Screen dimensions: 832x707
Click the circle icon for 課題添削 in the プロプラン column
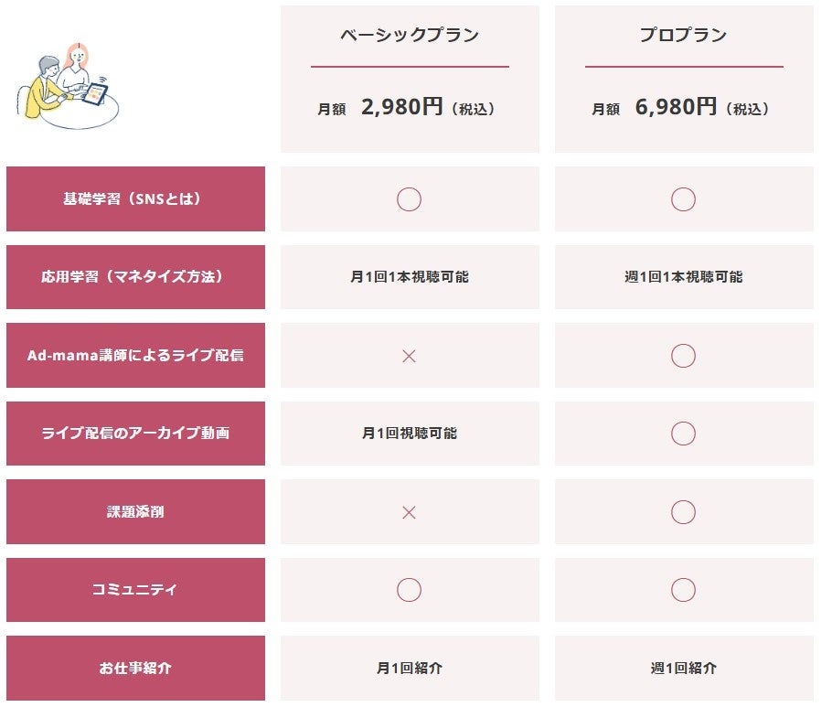pos(683,512)
